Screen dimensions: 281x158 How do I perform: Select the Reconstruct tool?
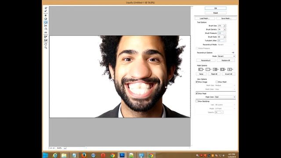pos(46,11)
